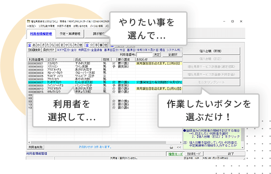Select 事 in the usage category filter
This screenshot has width=271, height=174.
point(101,45)
